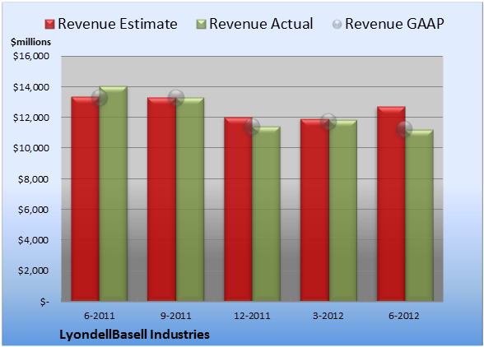484x347 pixels.
Task: Click the '$16,000' y-axis label
Action: tap(31, 56)
